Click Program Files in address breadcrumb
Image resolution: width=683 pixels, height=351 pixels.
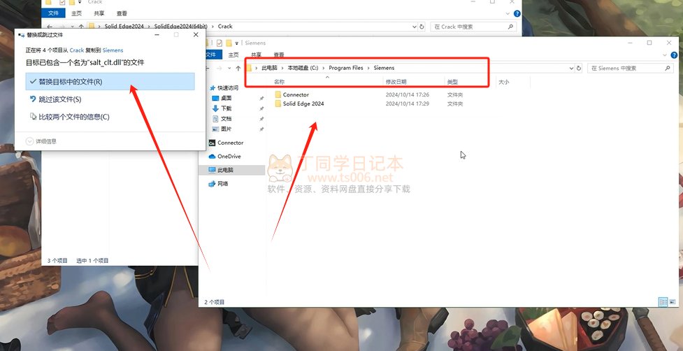346,68
